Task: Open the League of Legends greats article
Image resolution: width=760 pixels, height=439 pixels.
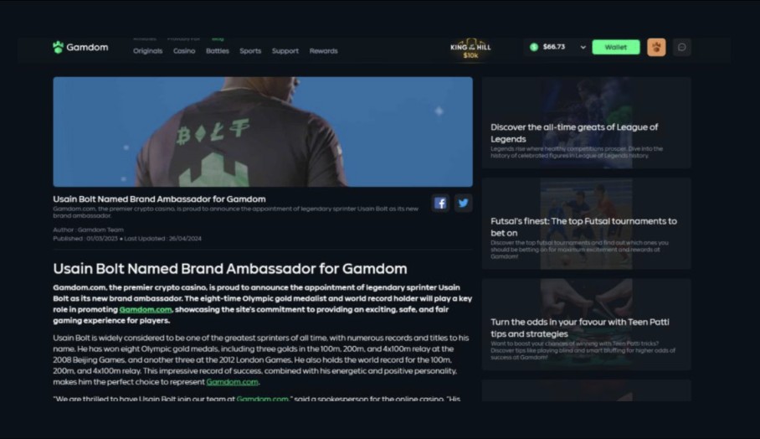Action: pos(587,122)
